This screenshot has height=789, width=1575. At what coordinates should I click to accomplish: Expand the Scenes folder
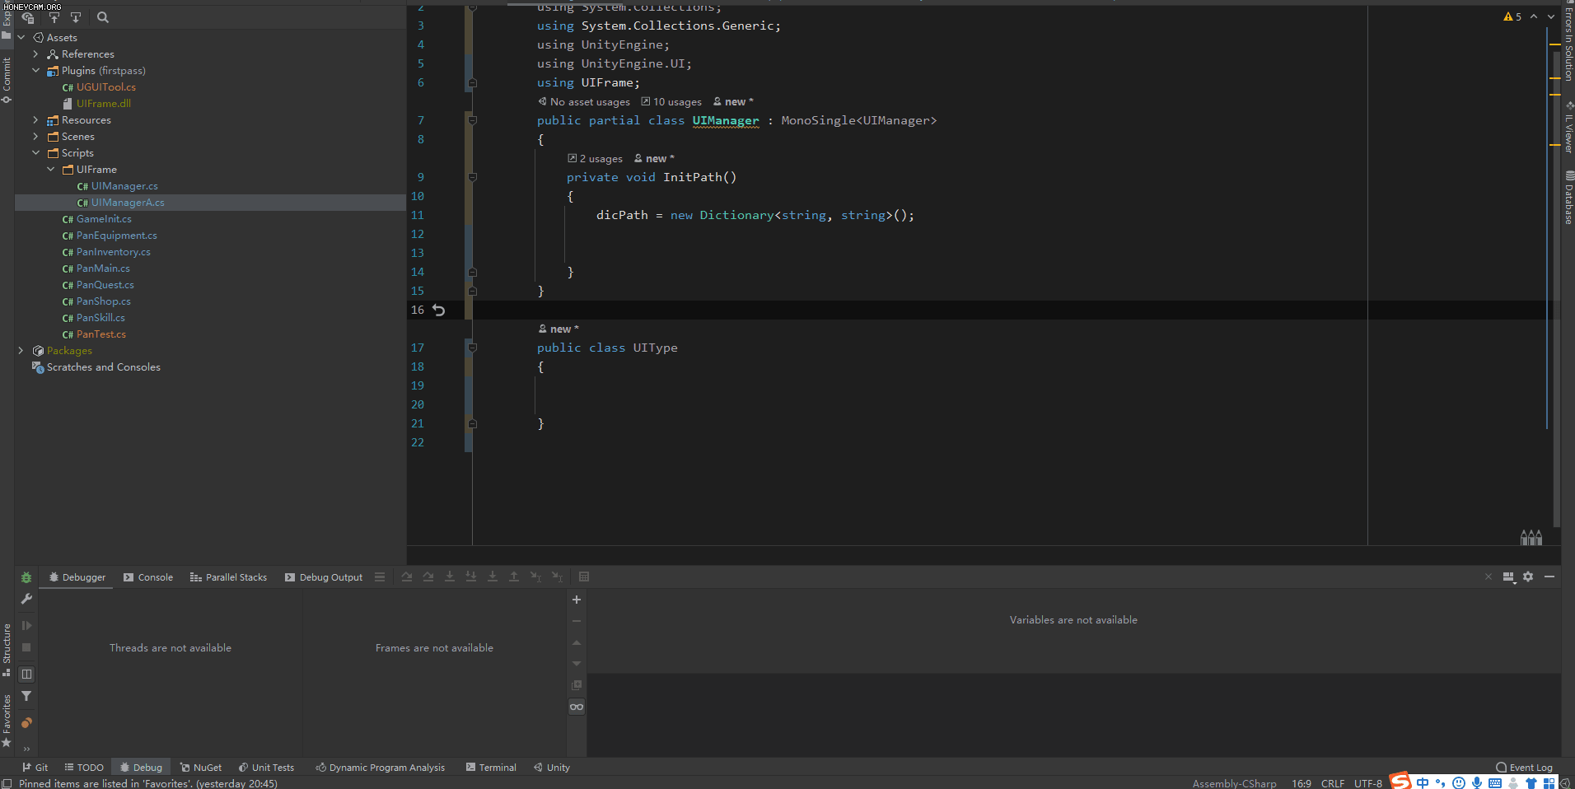pyautogui.click(x=35, y=137)
